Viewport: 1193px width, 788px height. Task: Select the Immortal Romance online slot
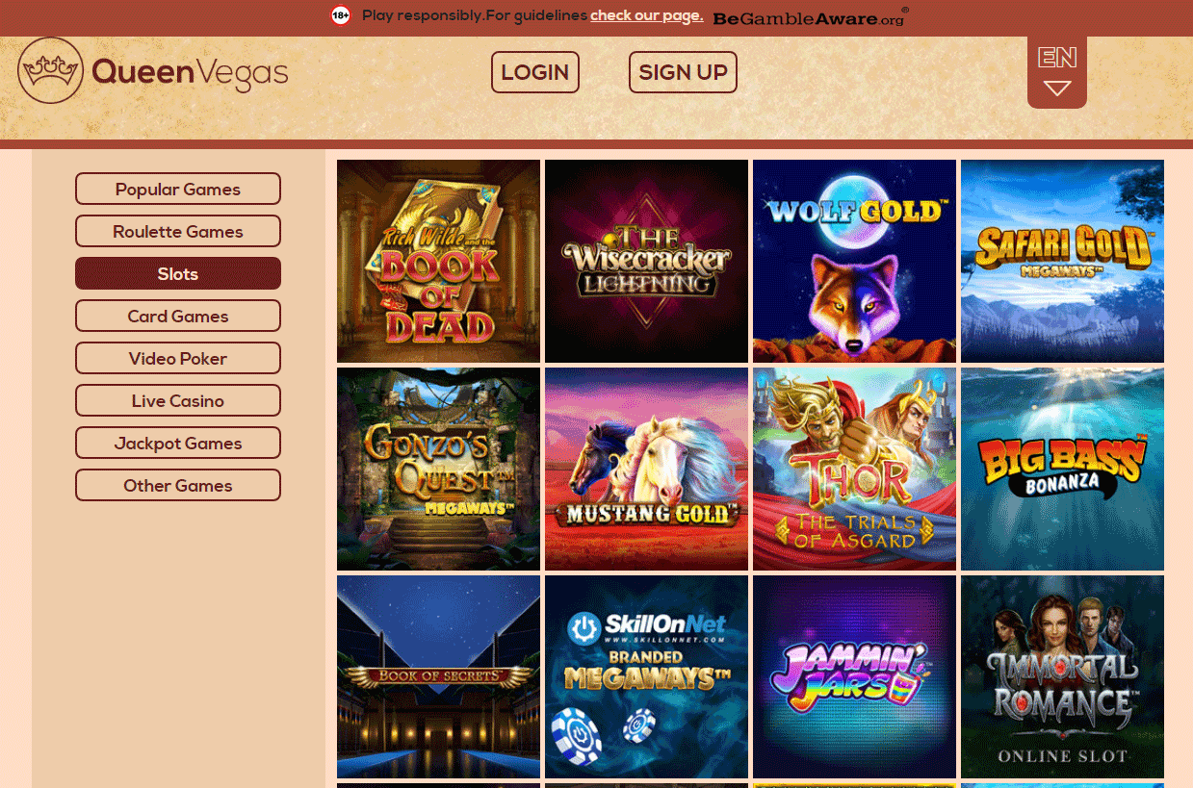click(x=1062, y=676)
